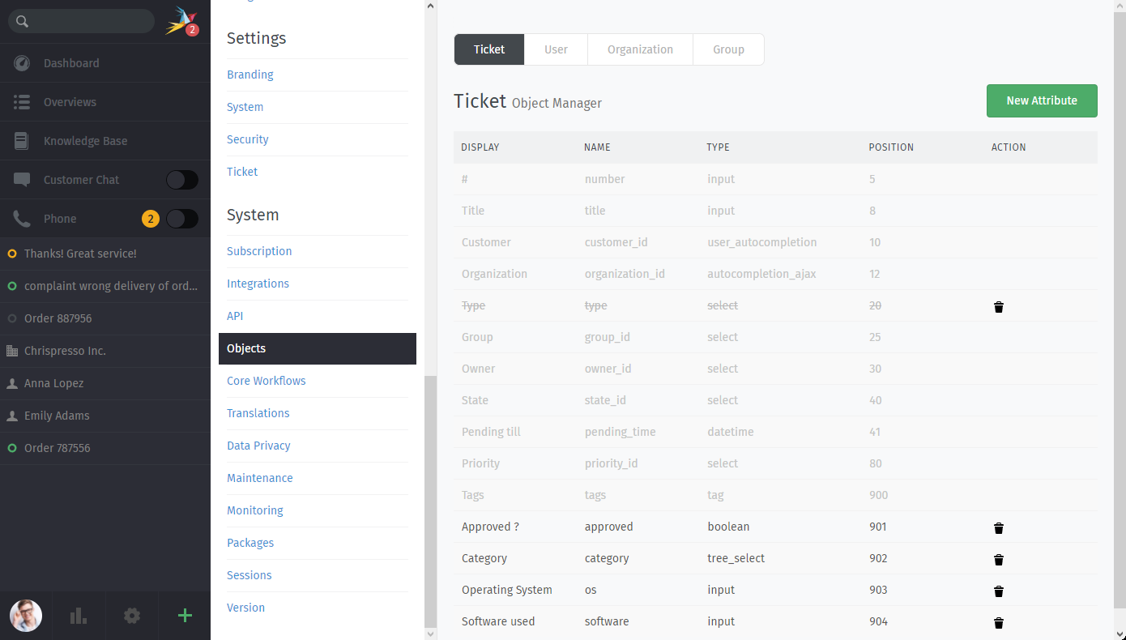This screenshot has width=1126, height=640.
Task: Open the Data Privacy link
Action: coord(258,446)
